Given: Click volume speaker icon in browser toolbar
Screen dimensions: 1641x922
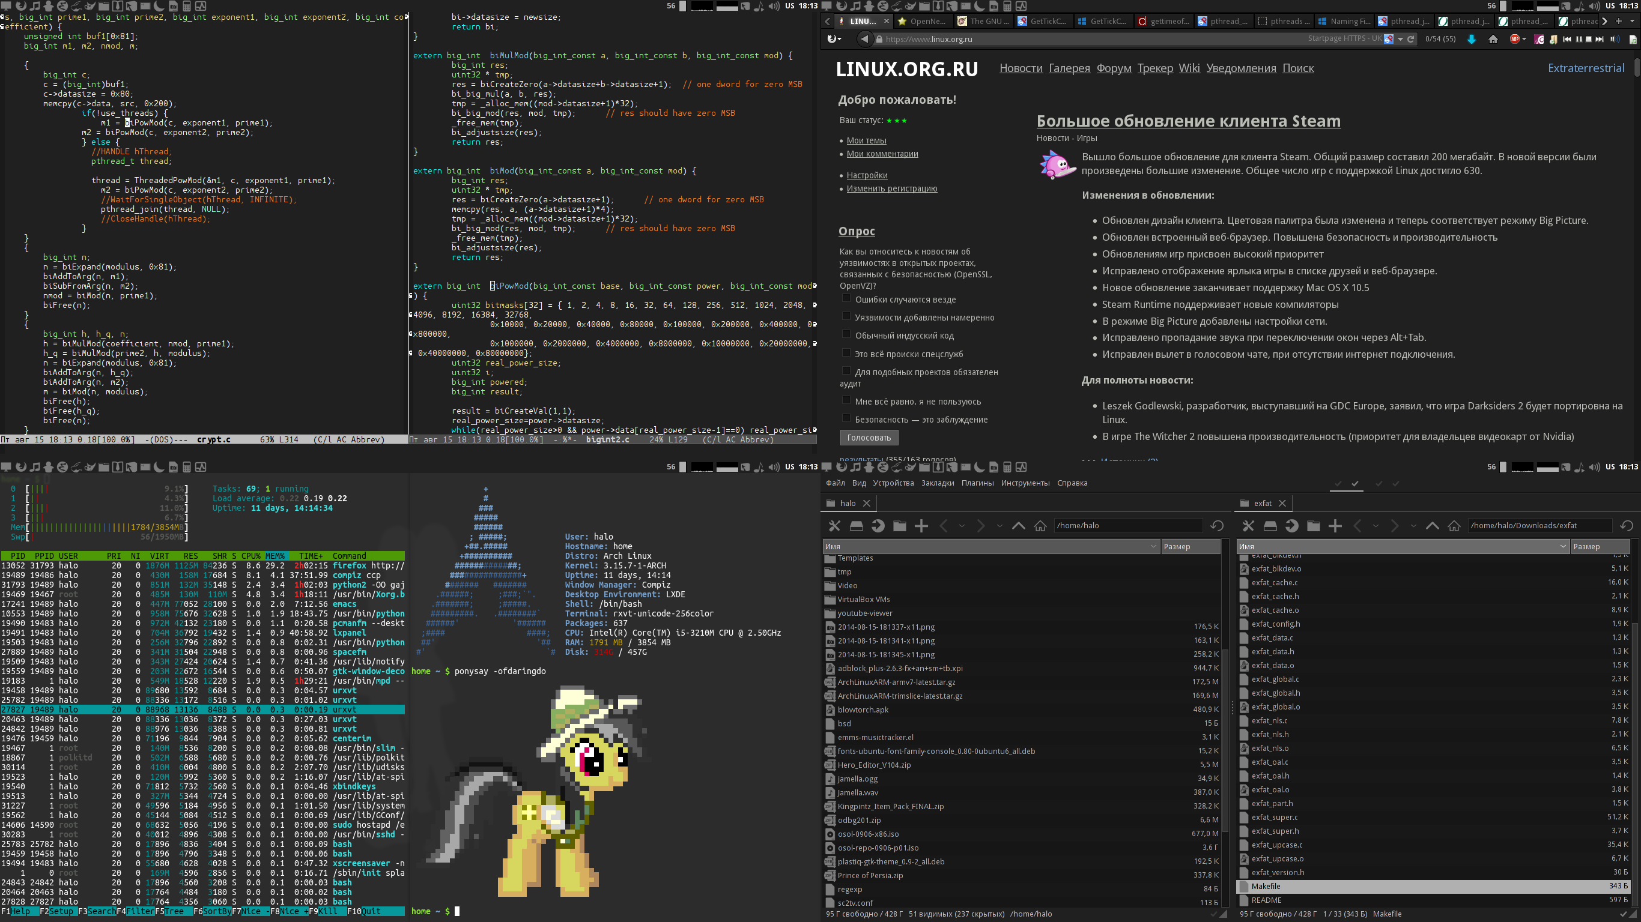Looking at the screenshot, I should 1615,39.
